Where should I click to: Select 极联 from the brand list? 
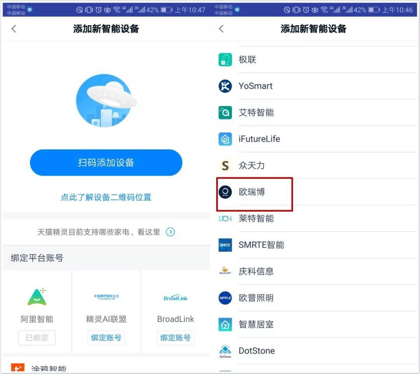click(247, 60)
